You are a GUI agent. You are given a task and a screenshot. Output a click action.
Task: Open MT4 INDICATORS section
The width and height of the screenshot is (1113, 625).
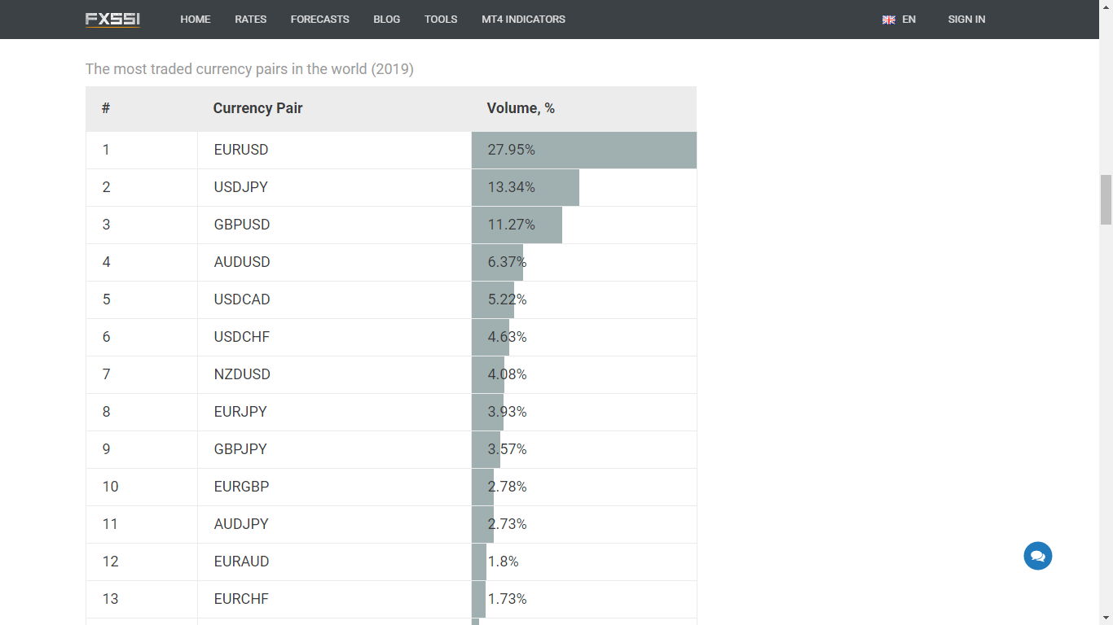523,20
